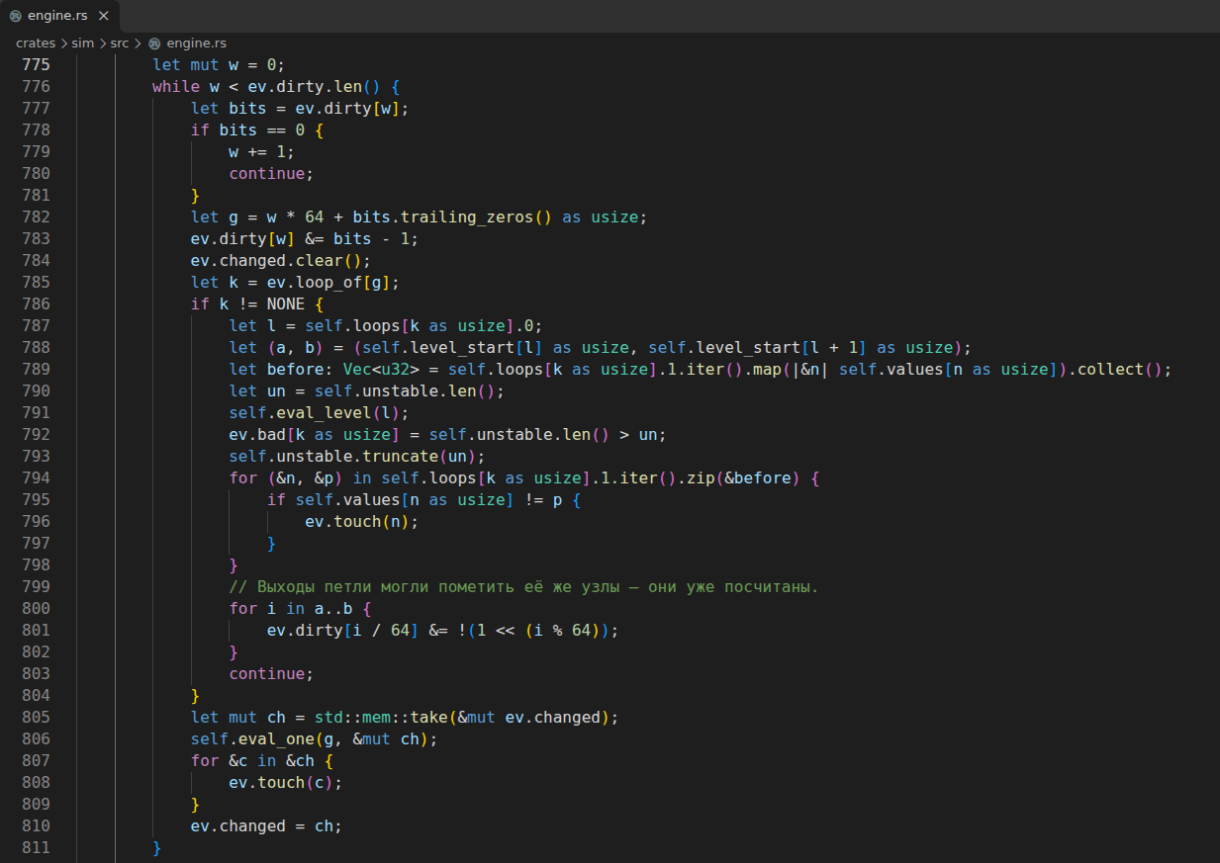Click "let l = self.loops[k as usize].0;"

click(386, 325)
